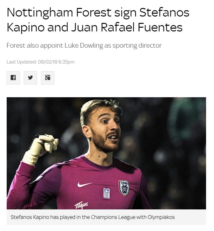The width and height of the screenshot is (214, 231).
Task: Click the word Stefanos in the headline
Action: click(164, 12)
